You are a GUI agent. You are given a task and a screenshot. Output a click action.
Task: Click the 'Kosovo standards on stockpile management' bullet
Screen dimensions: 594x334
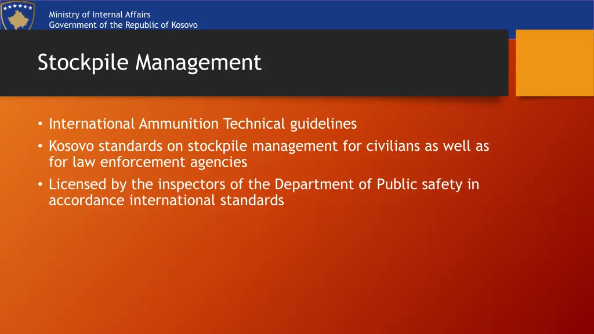pos(269,154)
